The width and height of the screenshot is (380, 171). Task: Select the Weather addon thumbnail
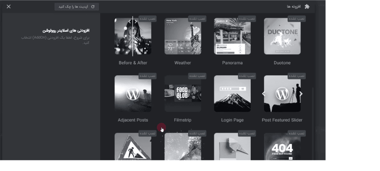pos(183,36)
